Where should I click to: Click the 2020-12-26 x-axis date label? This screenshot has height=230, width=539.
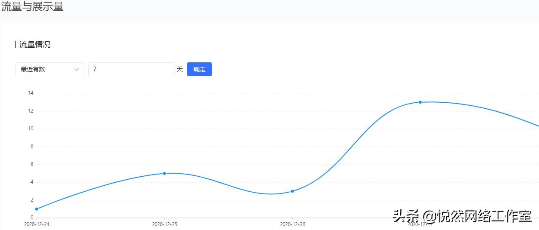click(x=293, y=224)
